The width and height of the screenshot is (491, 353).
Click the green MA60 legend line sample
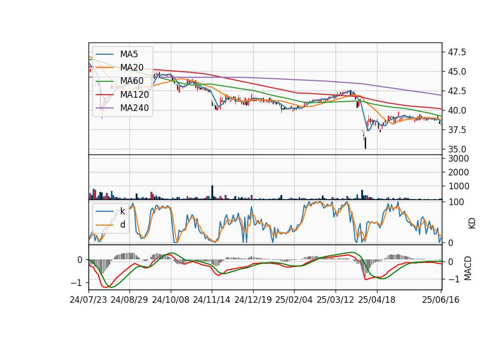[x=104, y=81]
